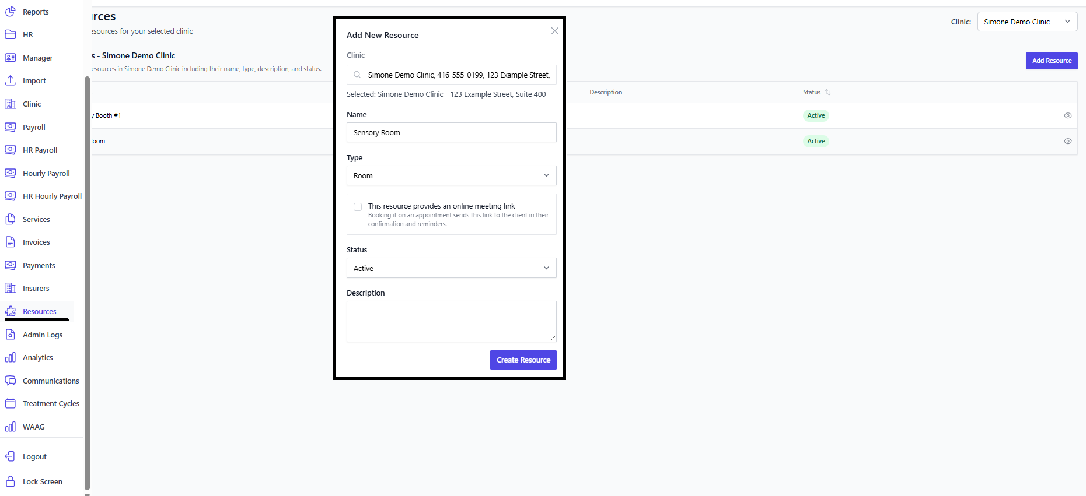Screen dimensions: 1086x496
Task: Open the Clinic building icon
Action: (11, 104)
